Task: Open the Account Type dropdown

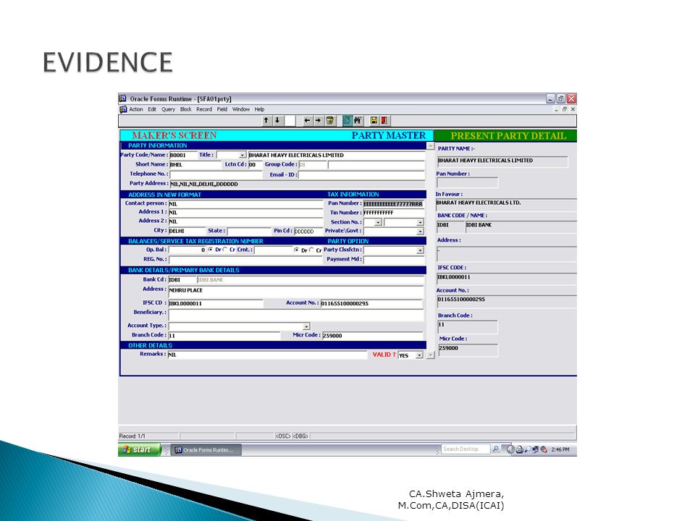Action: pos(306,326)
